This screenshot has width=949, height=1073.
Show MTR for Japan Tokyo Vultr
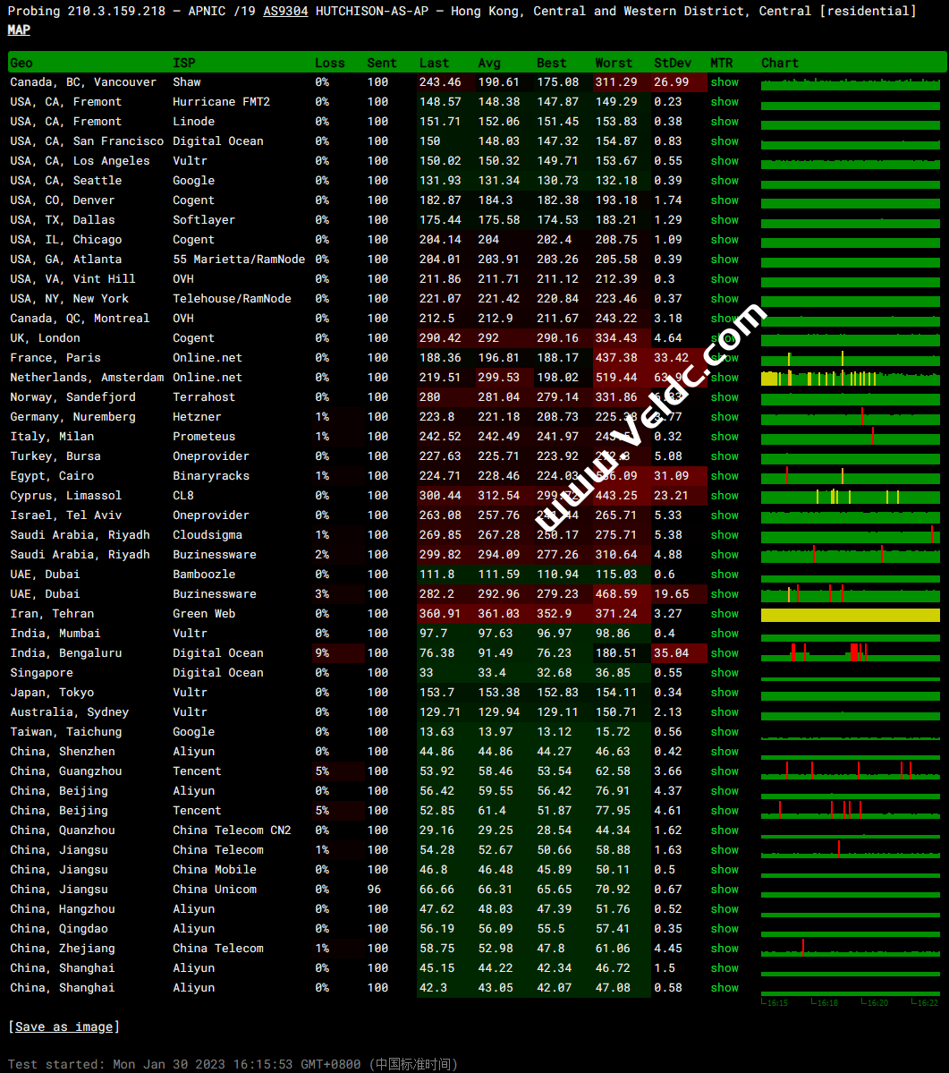point(724,693)
